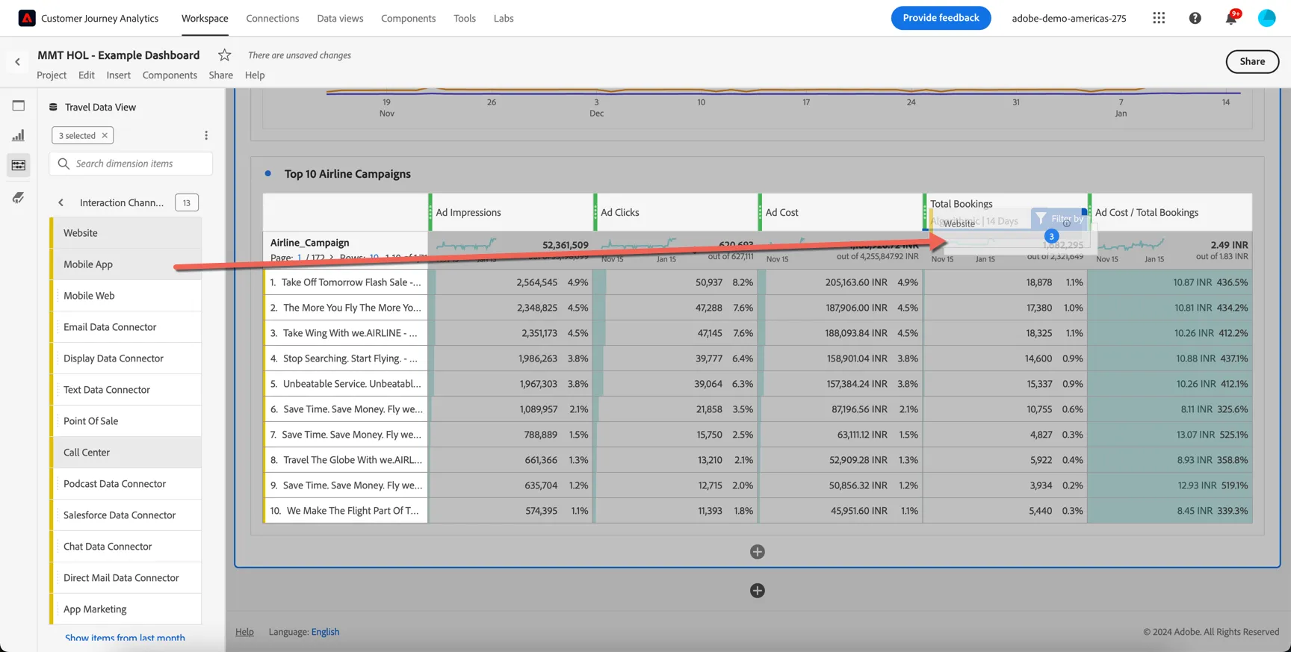Open the top navigation Components tab
This screenshot has width=1291, height=652.
pyautogui.click(x=408, y=18)
